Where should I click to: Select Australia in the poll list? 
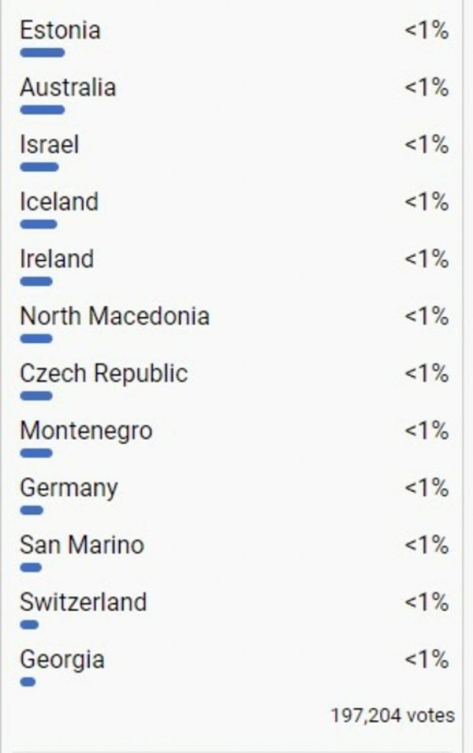coord(68,87)
